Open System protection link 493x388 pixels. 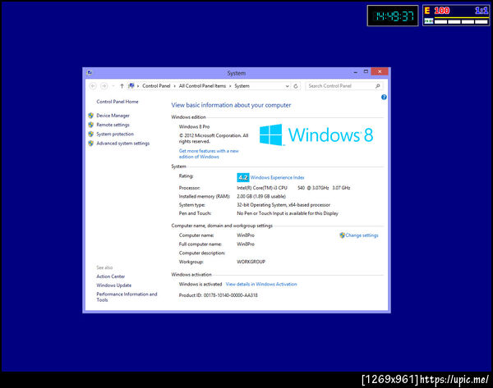coord(115,134)
